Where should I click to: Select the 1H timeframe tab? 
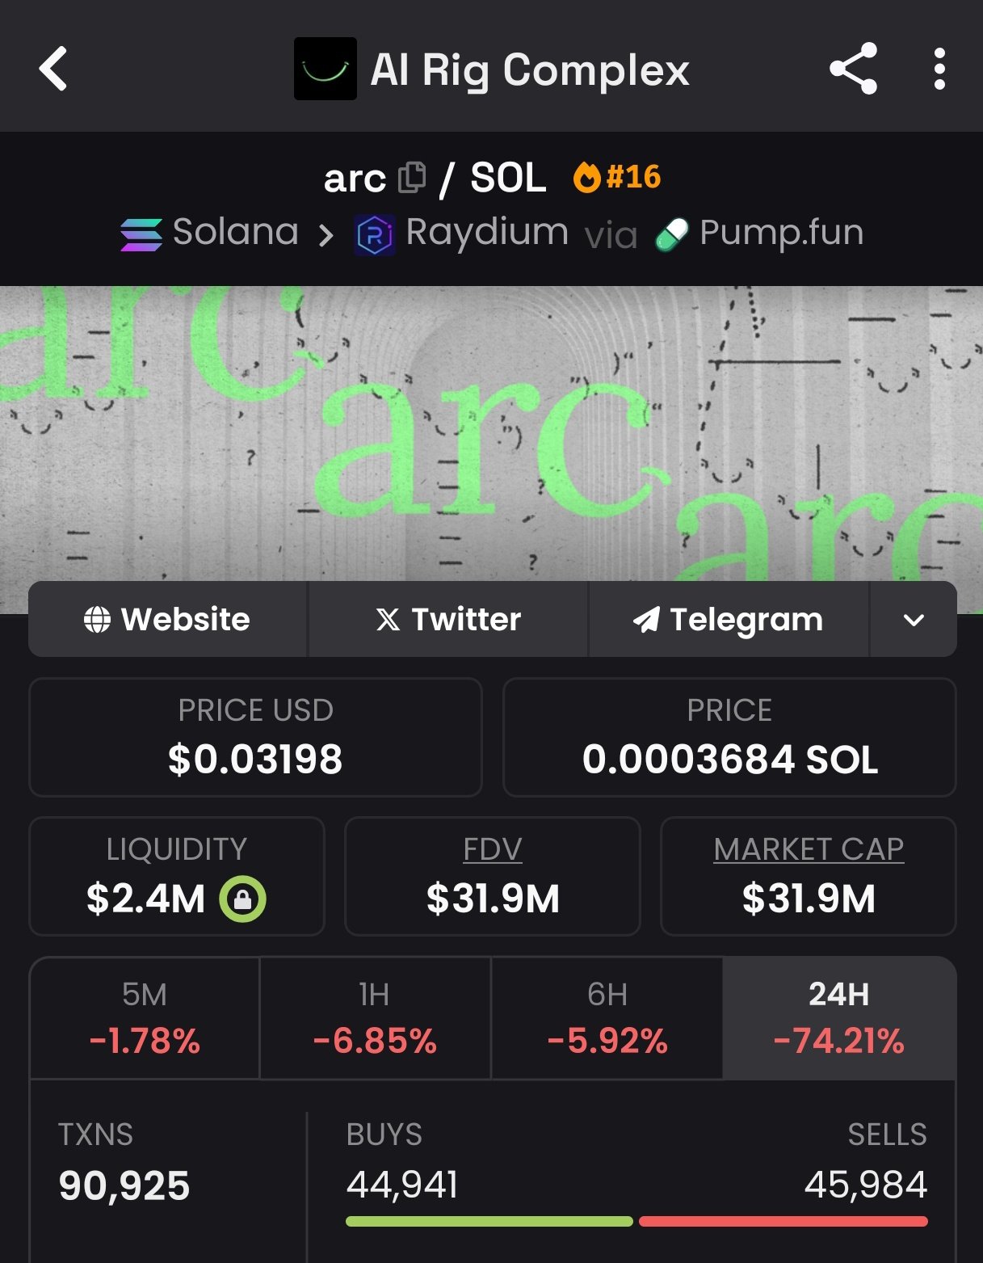pos(375,1018)
